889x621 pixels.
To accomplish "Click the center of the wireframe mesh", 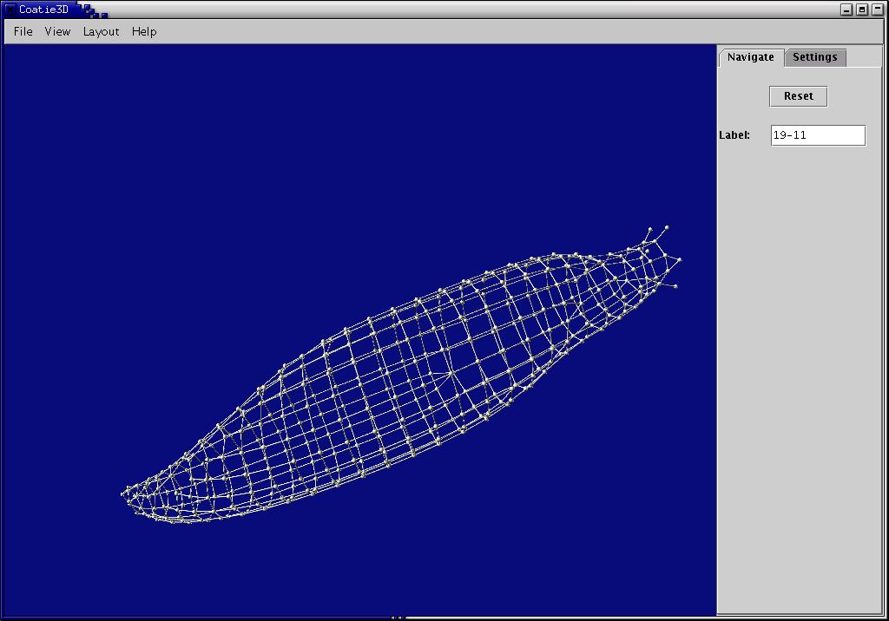I will pyautogui.click(x=399, y=377).
